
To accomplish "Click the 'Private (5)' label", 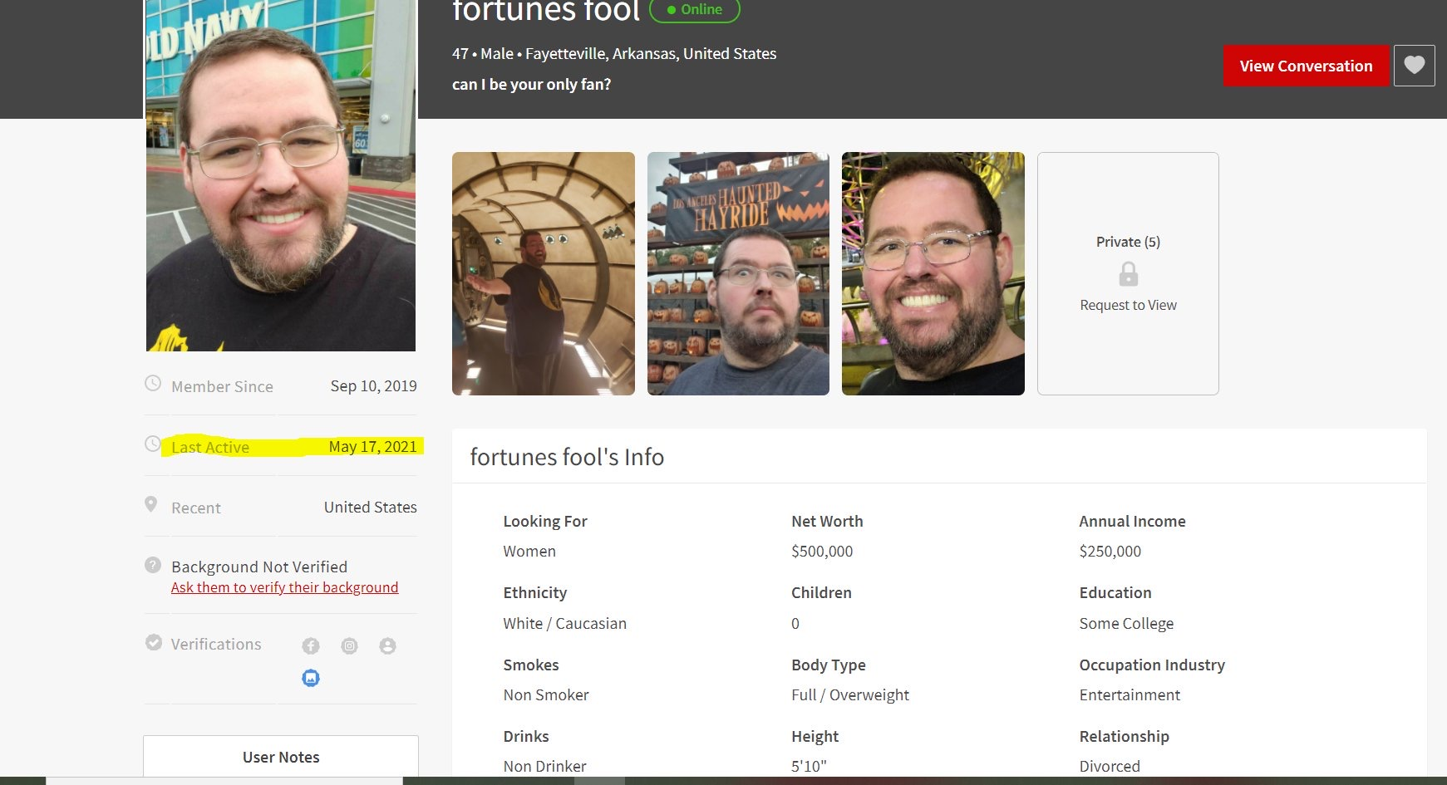I will click(x=1128, y=242).
